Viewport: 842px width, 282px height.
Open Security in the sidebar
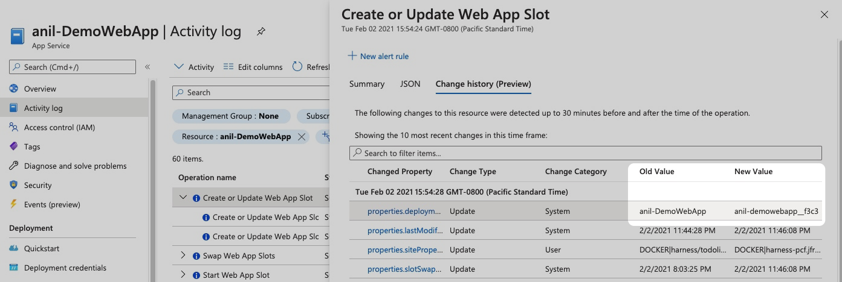click(38, 185)
